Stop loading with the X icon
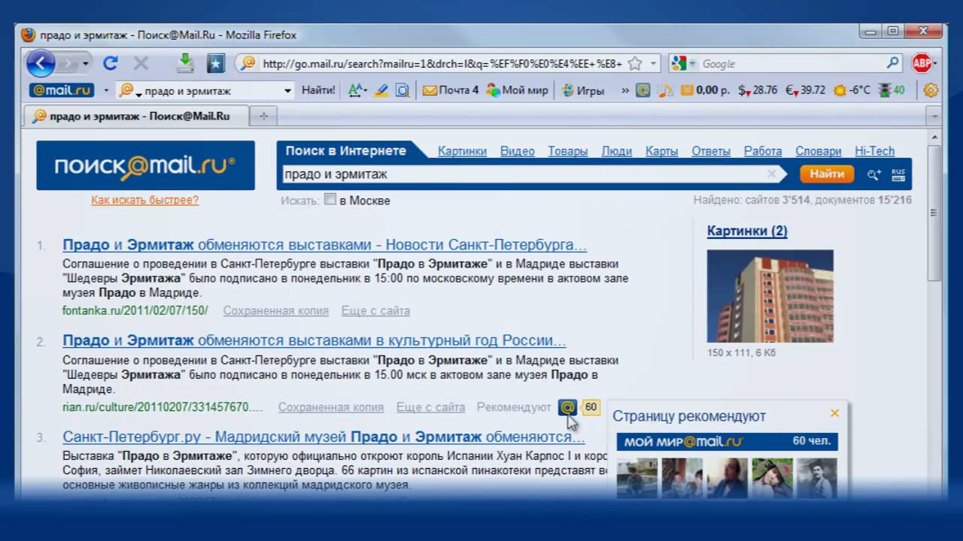Screen dimensions: 963x541 pos(141,64)
